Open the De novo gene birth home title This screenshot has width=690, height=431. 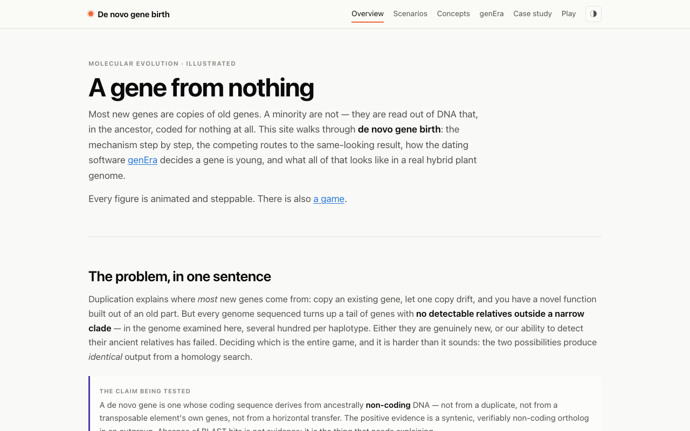click(x=134, y=14)
